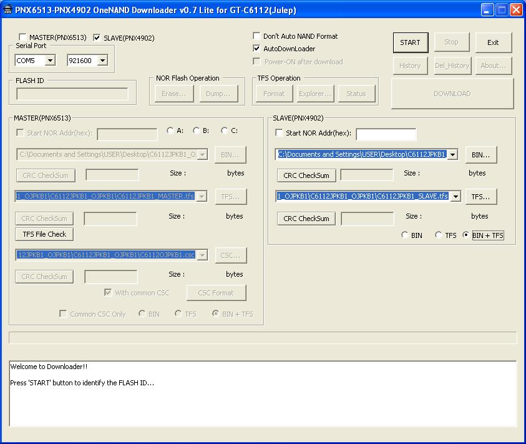Expand the CSC file path dropdown

point(202,255)
